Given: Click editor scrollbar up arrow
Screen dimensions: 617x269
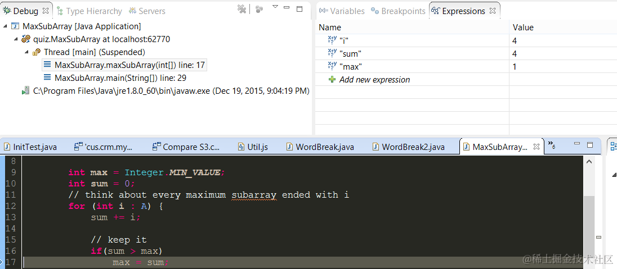Looking at the screenshot, I should click(589, 161).
